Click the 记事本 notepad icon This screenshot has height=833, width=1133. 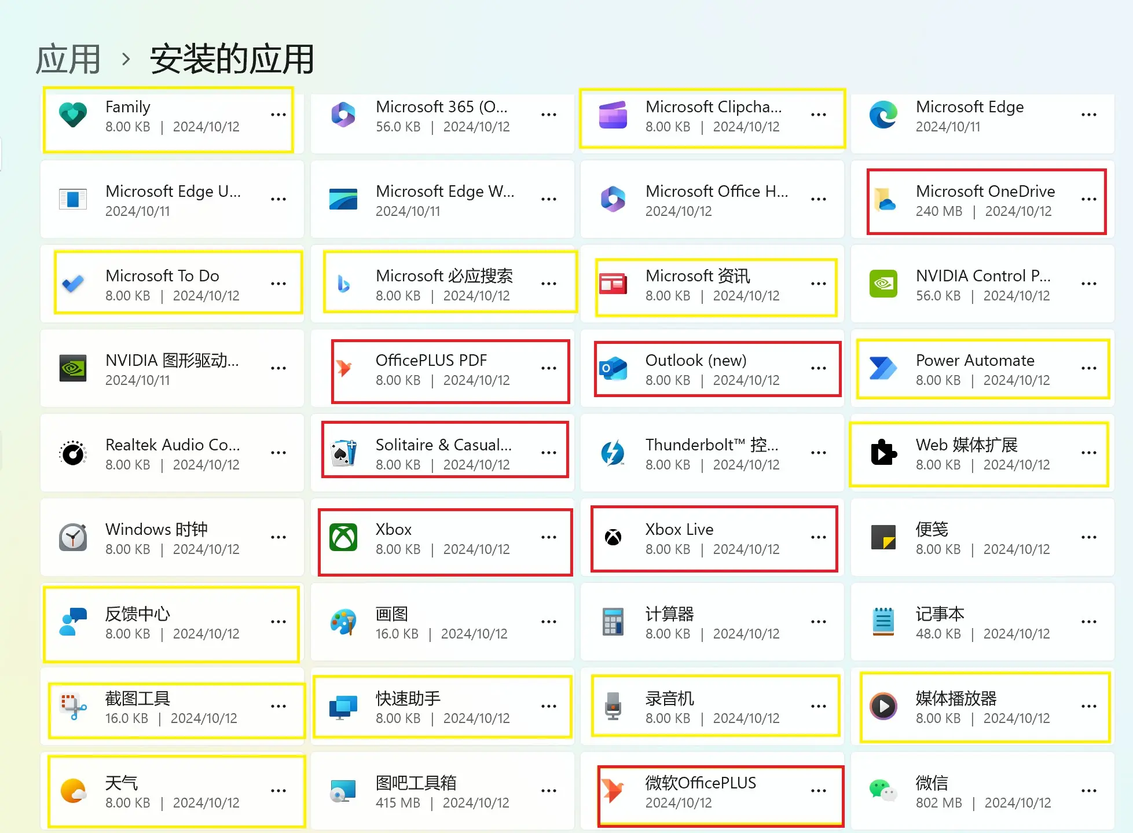883,622
